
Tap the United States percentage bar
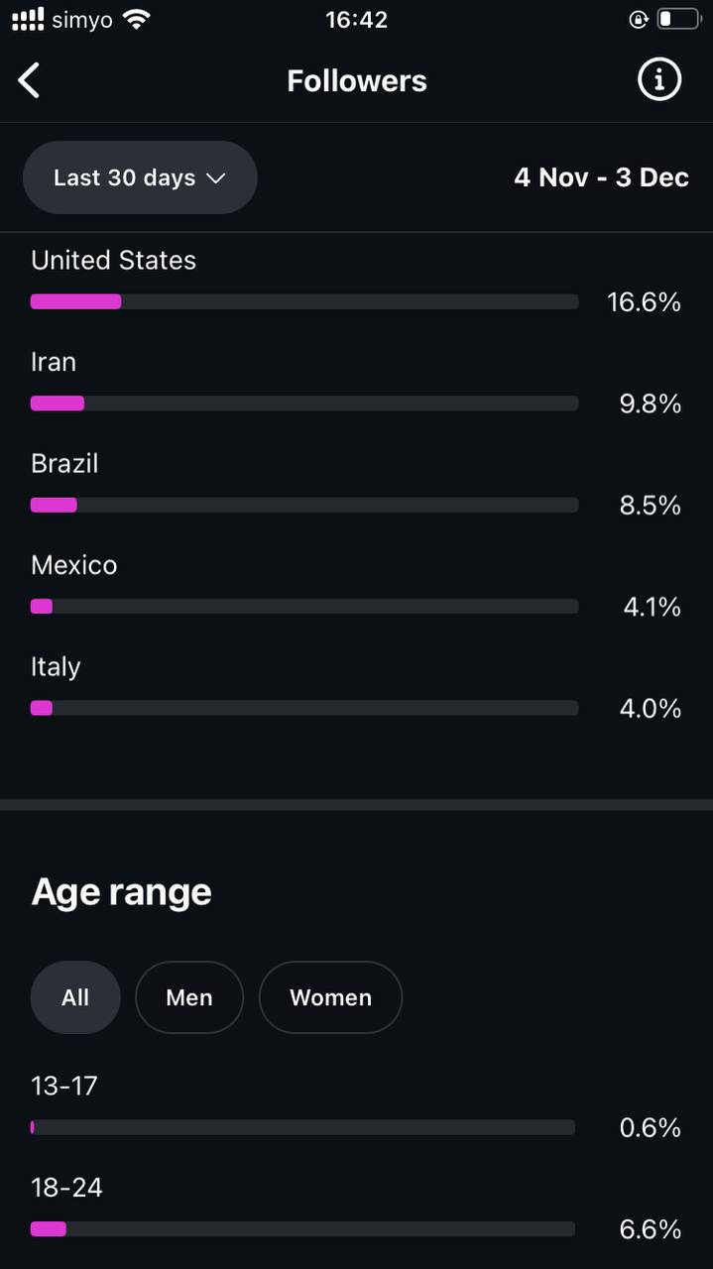point(304,301)
